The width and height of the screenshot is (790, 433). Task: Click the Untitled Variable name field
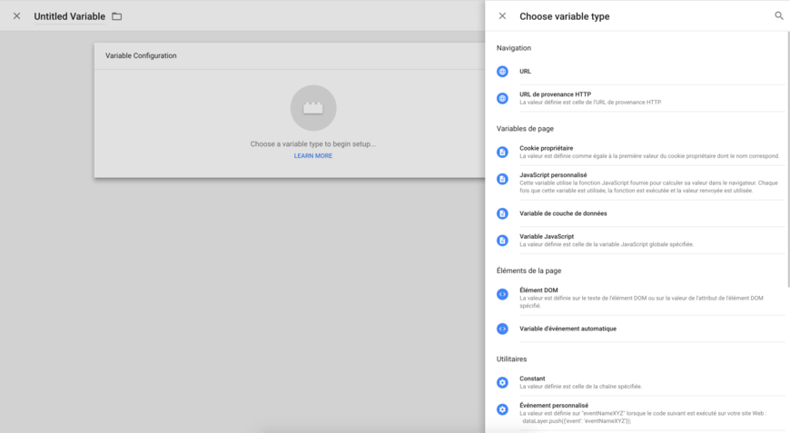point(69,16)
